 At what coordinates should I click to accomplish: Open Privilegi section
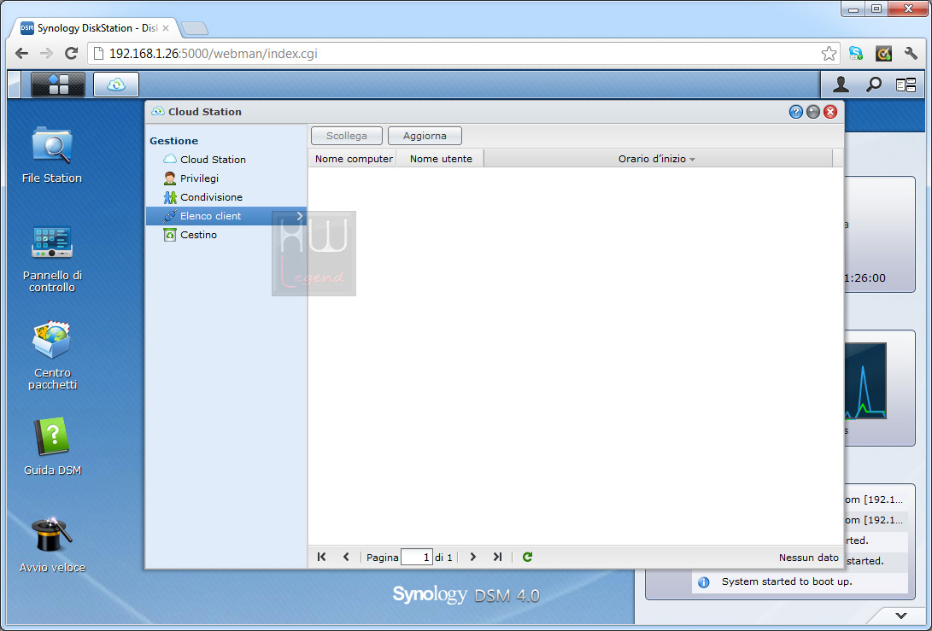pos(226,178)
